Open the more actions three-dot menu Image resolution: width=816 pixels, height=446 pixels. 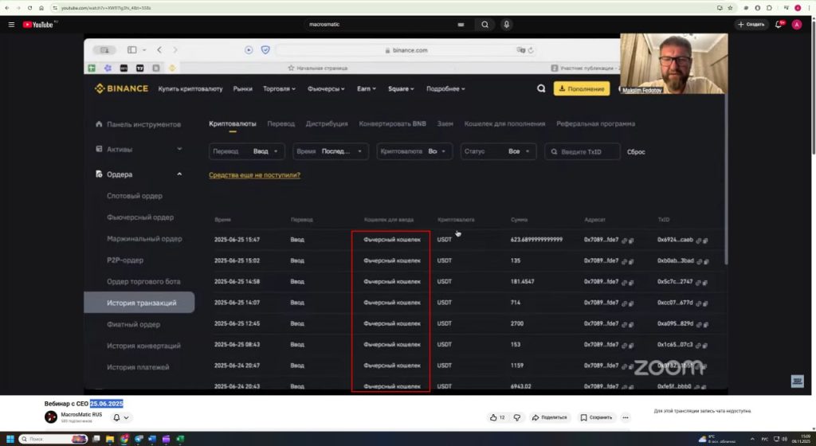pyautogui.click(x=626, y=417)
